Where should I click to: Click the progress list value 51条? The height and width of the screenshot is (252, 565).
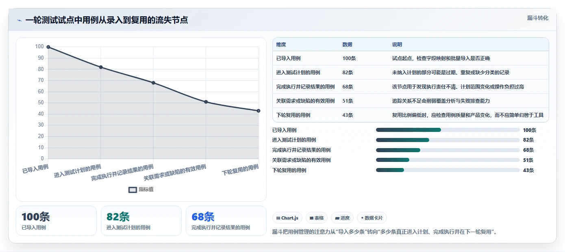click(x=528, y=160)
